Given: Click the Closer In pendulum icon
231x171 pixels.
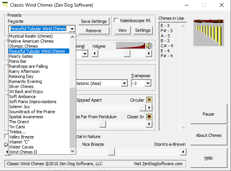Looking at the screenshot, I should (x=149, y=117).
